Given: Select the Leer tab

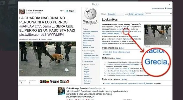Looking at the screenshot, I should point(126,14).
